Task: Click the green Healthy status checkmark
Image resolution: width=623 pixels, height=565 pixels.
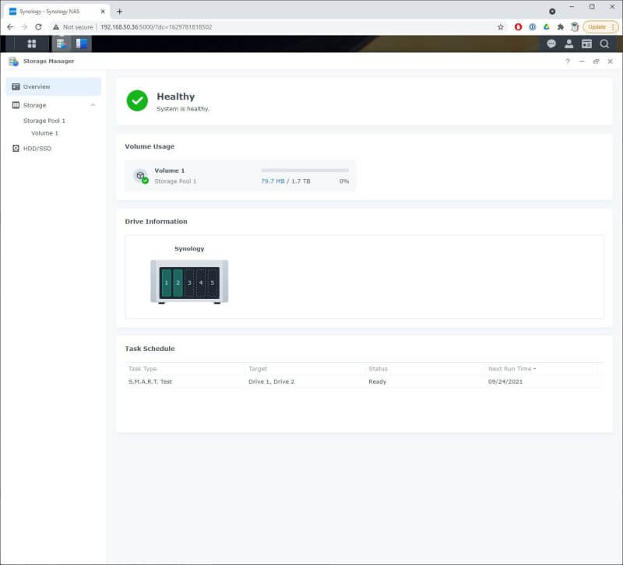Action: [x=138, y=101]
